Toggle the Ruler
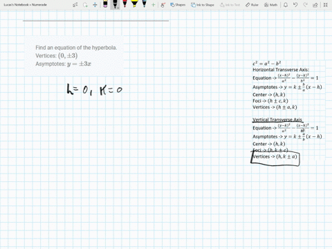332x249 pixels. (252, 5)
